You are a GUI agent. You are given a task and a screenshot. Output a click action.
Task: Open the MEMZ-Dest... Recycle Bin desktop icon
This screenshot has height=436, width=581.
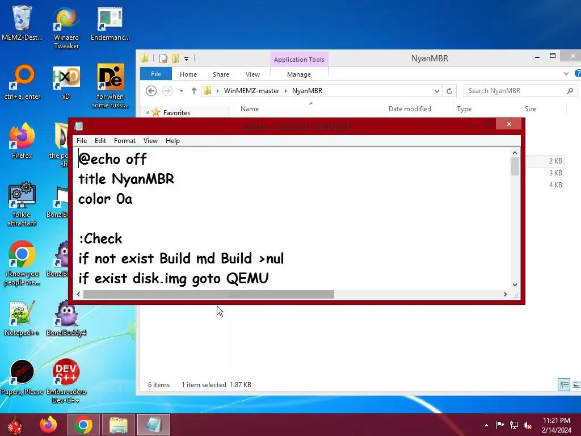tap(22, 23)
